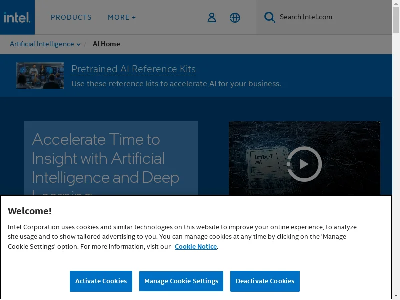Click the Deactivate Cookies button

tap(265, 281)
